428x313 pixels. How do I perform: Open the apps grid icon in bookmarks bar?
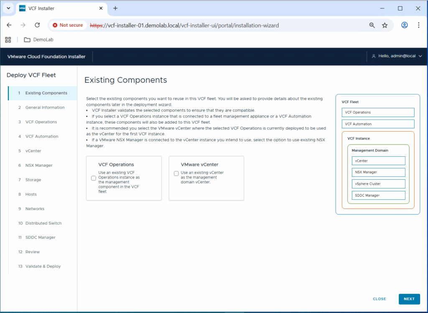point(8,40)
